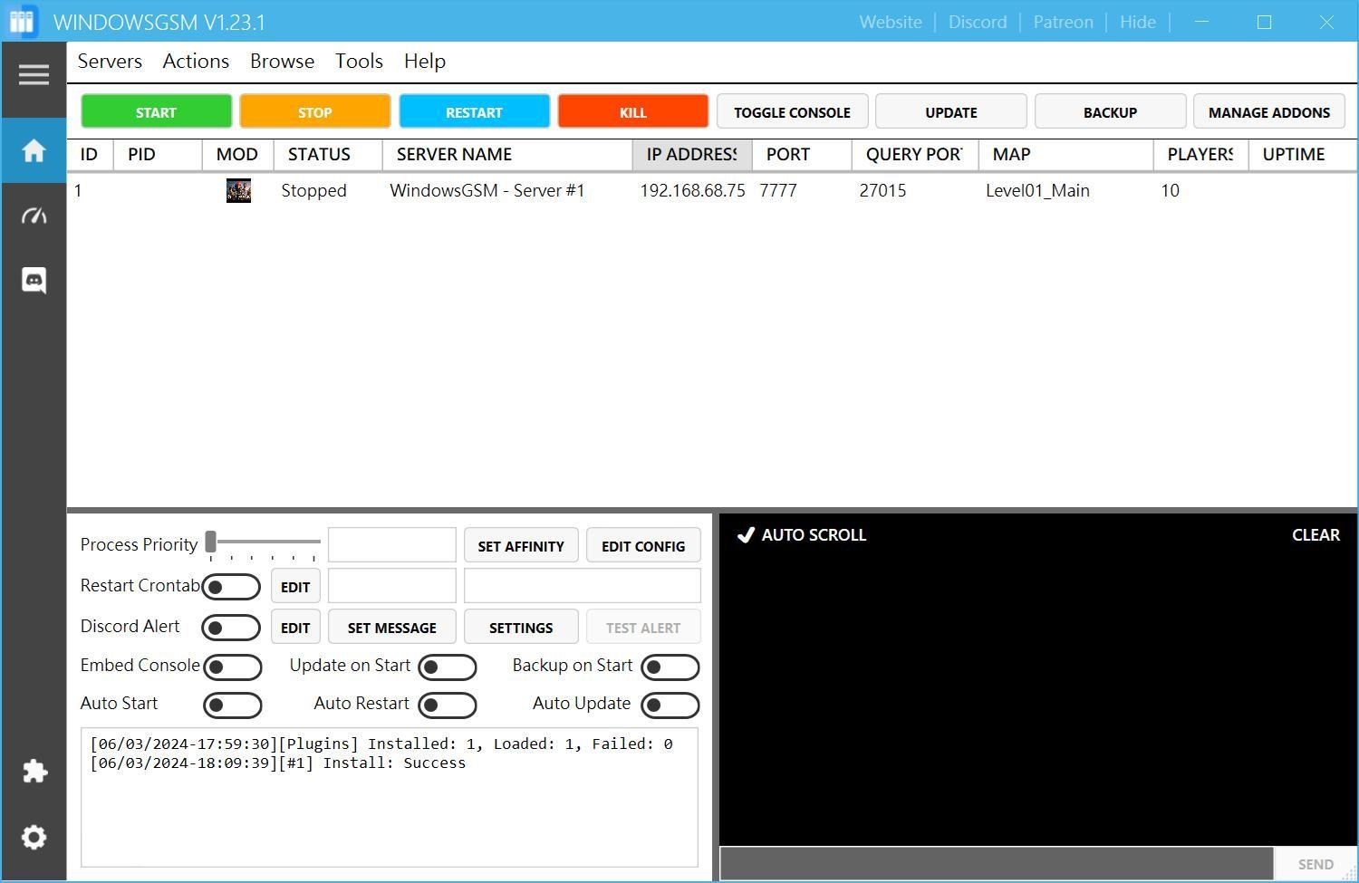
Task: Open Discord Alert Settings button
Action: [x=521, y=628]
